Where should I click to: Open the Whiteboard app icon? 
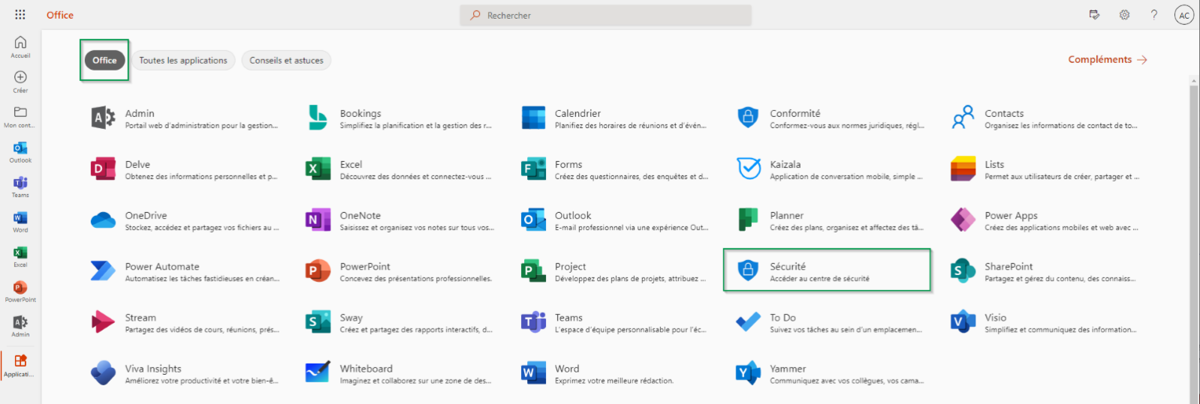318,373
